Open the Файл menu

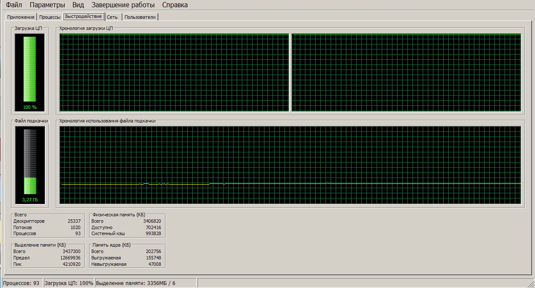pyautogui.click(x=14, y=5)
